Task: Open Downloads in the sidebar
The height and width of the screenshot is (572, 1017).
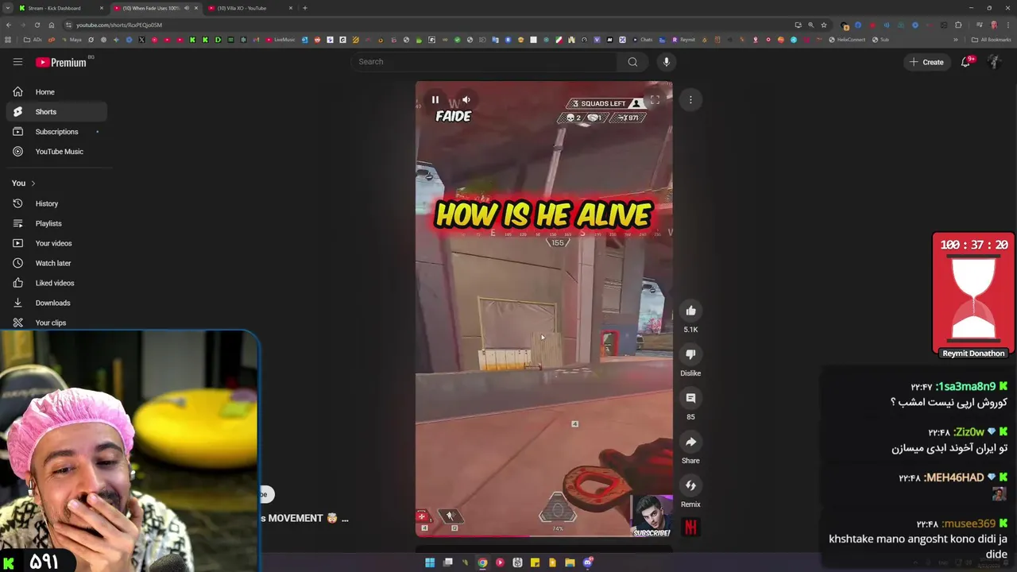Action: (56, 303)
